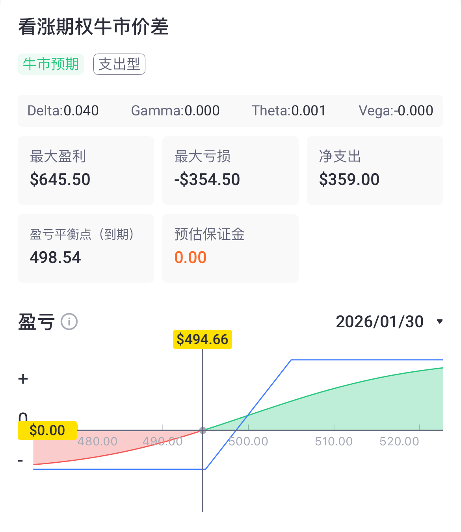This screenshot has height=532, width=461.
Task: Click the Gamma:0.000 value
Action: (x=175, y=111)
